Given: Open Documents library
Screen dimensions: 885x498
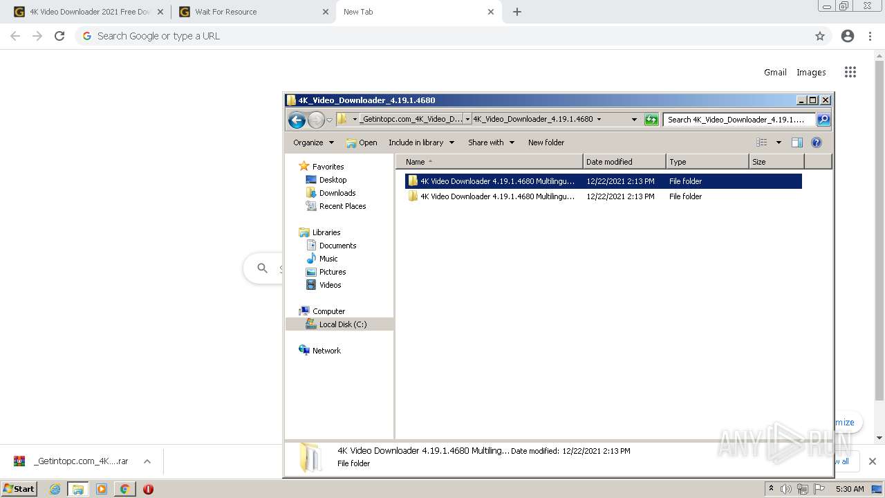Looking at the screenshot, I should pos(331,246).
